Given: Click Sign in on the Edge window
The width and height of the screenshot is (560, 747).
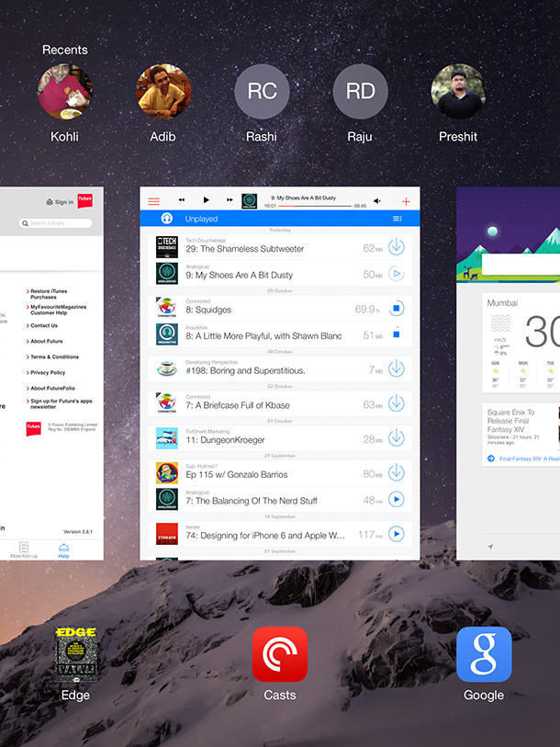Looking at the screenshot, I should pyautogui.click(x=60, y=202).
